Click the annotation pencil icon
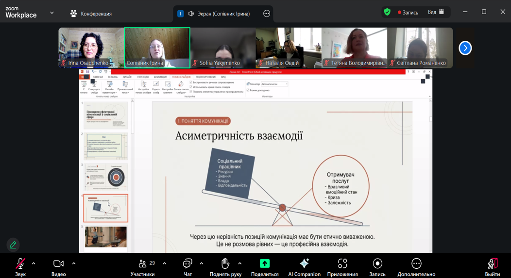The image size is (511, 278). coord(13,245)
